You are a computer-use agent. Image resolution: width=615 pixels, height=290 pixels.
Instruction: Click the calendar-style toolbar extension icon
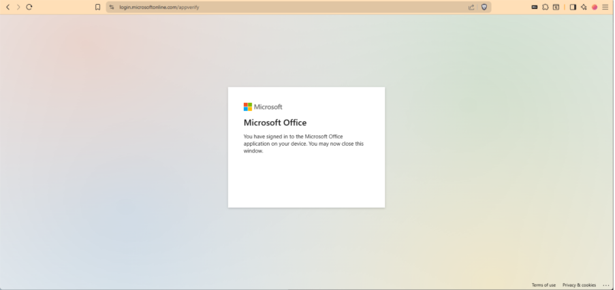coord(556,7)
